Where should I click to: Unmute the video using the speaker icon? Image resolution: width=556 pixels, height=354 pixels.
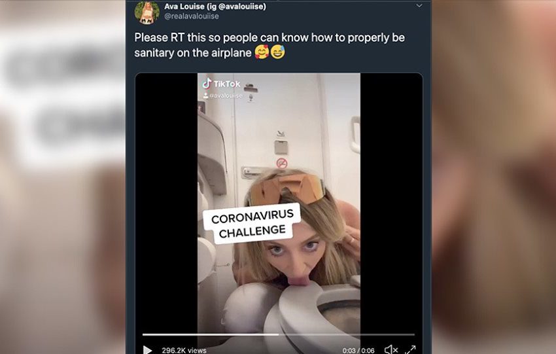click(x=391, y=349)
